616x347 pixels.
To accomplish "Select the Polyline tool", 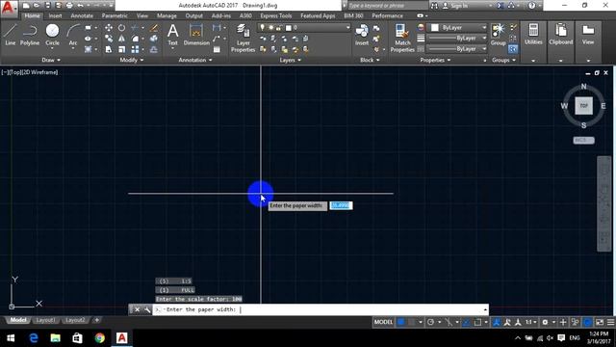I will point(30,35).
